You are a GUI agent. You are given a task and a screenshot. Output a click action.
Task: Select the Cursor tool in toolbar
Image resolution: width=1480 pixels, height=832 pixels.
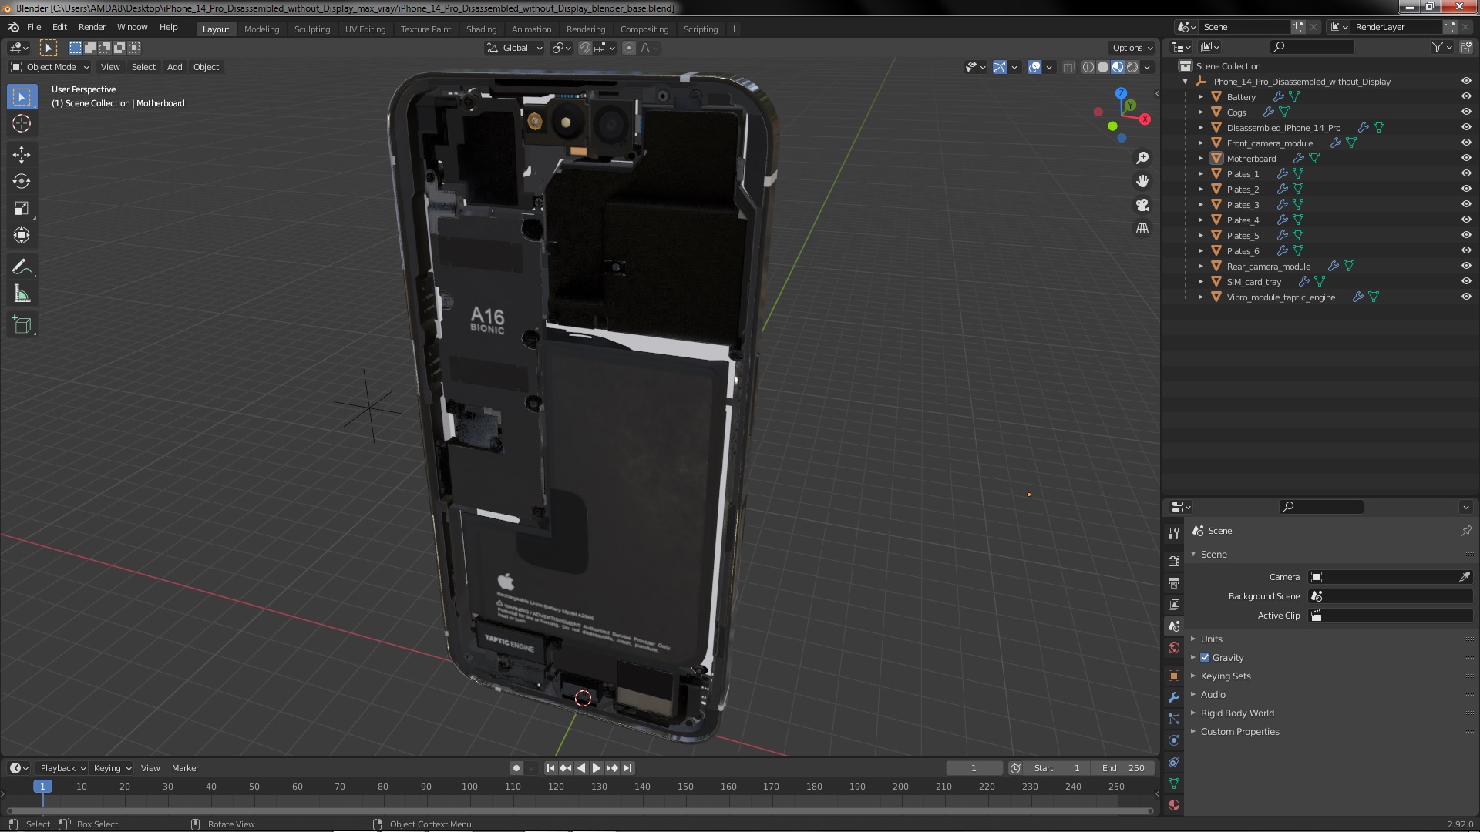(22, 123)
